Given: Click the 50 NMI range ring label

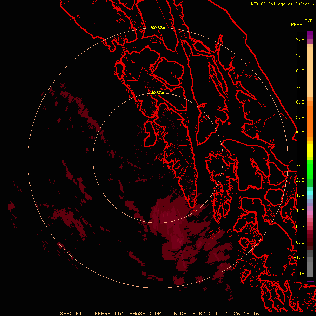Looking at the screenshot, I should click(x=158, y=93).
